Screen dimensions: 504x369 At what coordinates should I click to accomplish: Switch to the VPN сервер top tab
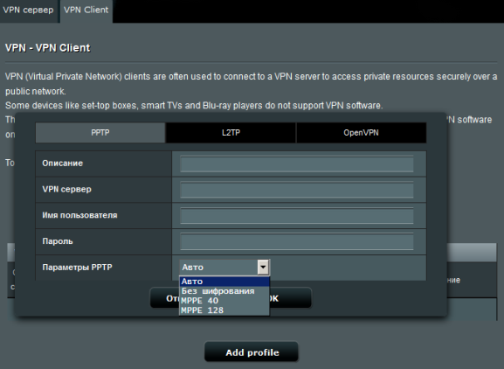click(x=28, y=10)
